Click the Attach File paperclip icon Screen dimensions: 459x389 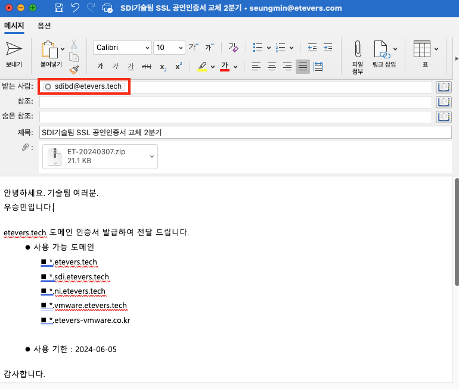click(358, 49)
